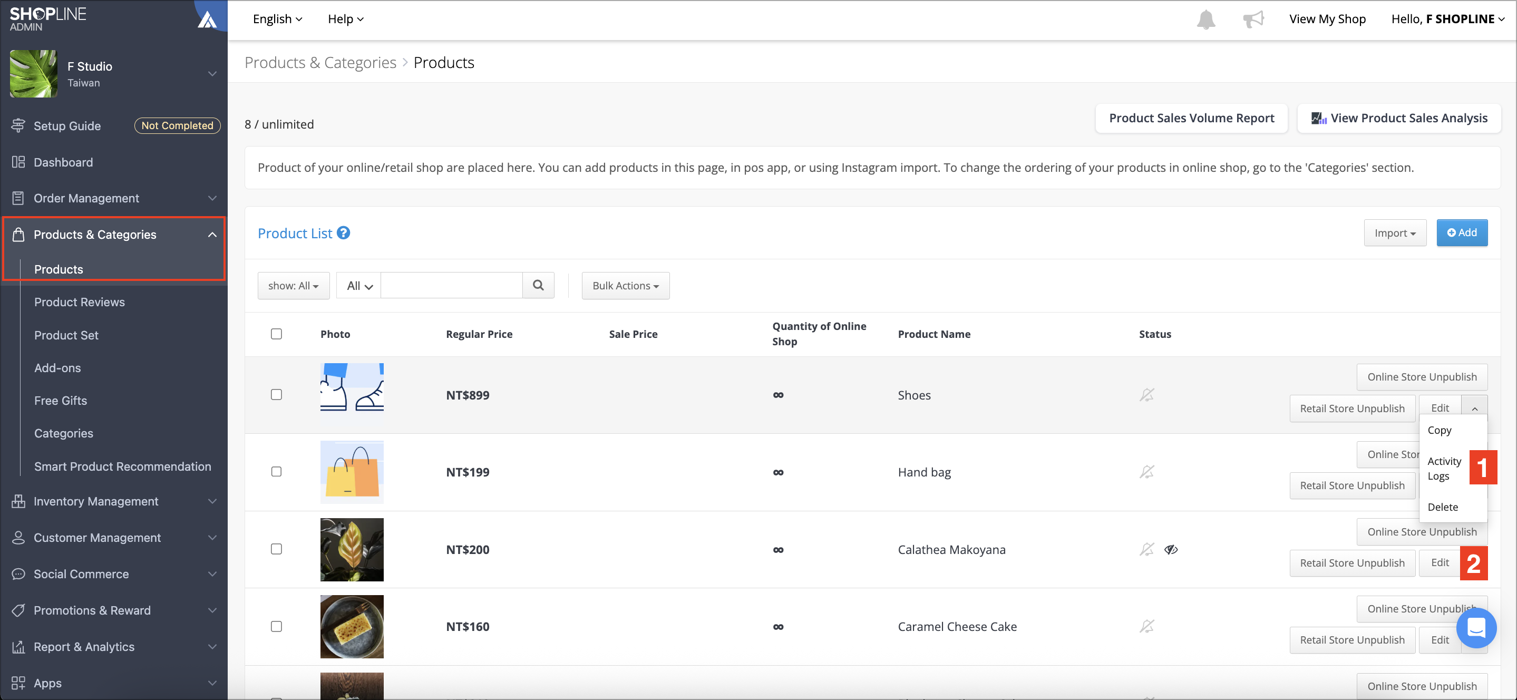The image size is (1517, 700).
Task: Open the Product Sales Volume Report
Action: [x=1191, y=118]
